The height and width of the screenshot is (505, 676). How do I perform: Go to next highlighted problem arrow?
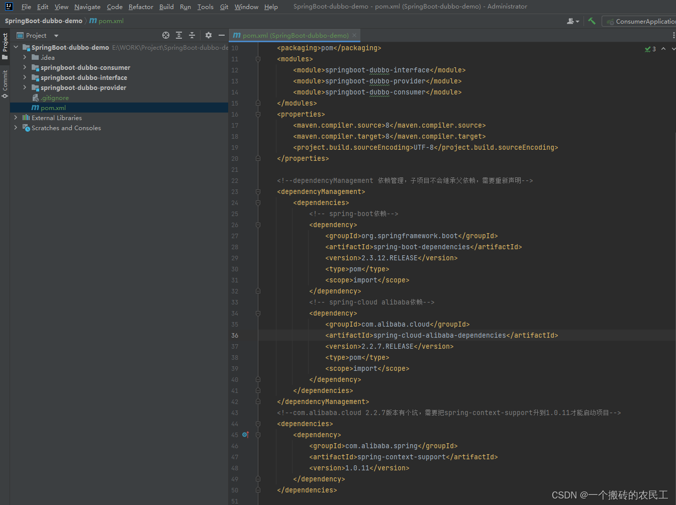point(673,49)
